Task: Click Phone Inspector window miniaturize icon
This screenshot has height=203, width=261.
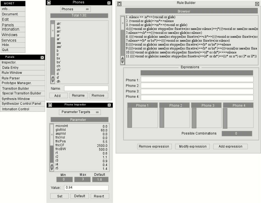Action: point(50,105)
